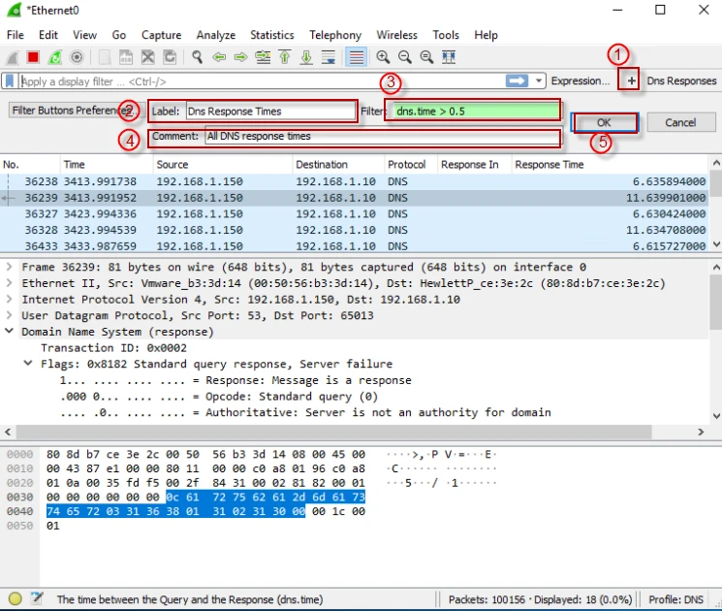Screen dimensions: 722x611
Task: Stop capturing packets with the red square
Action: (34, 57)
